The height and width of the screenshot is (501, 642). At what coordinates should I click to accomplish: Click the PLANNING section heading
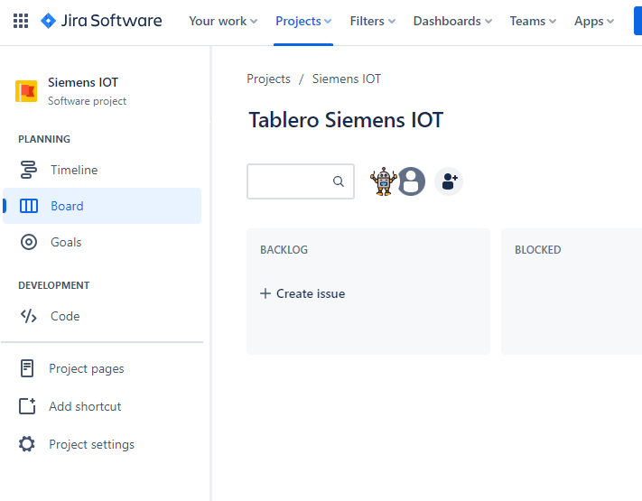click(44, 139)
